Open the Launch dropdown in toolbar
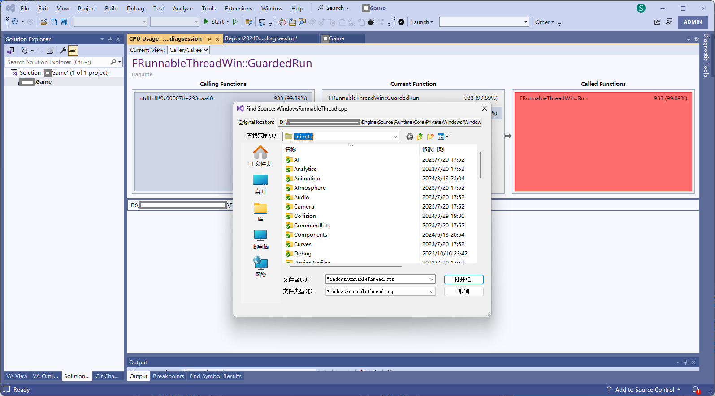This screenshot has height=396, width=715. point(422,22)
